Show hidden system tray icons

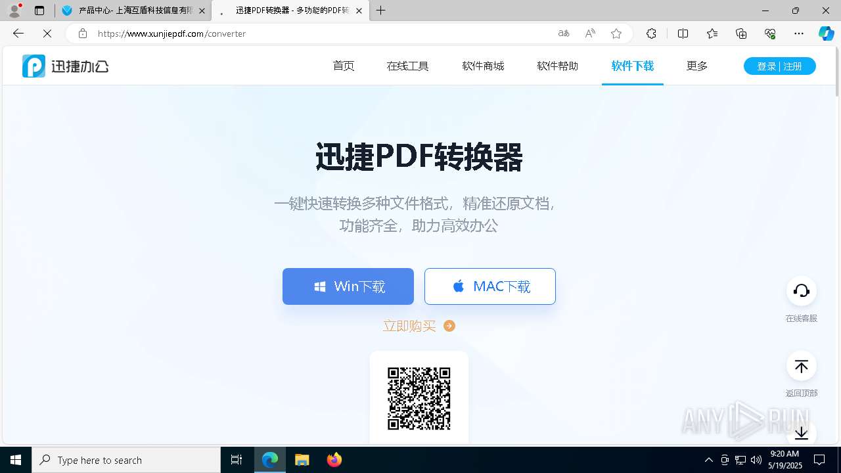pos(708,460)
